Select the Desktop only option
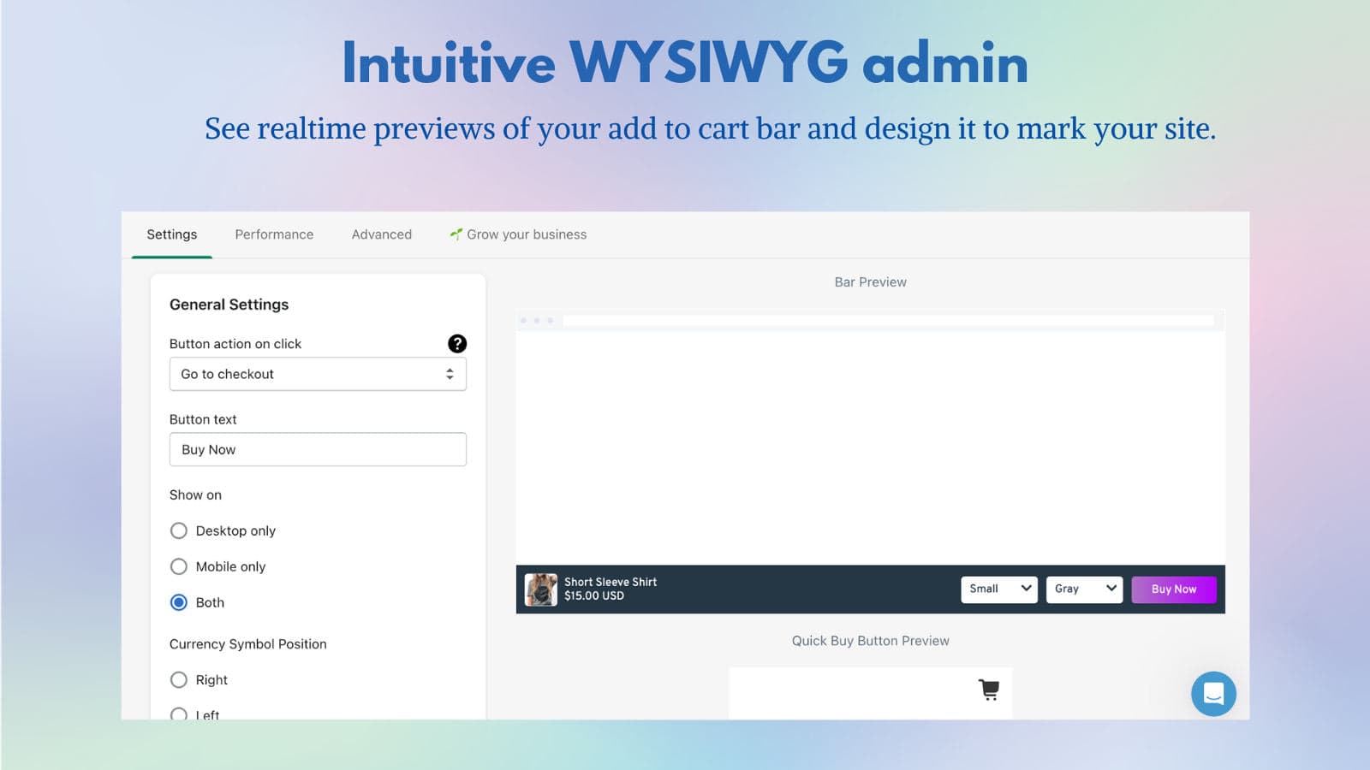Image resolution: width=1370 pixels, height=770 pixels. click(x=178, y=530)
